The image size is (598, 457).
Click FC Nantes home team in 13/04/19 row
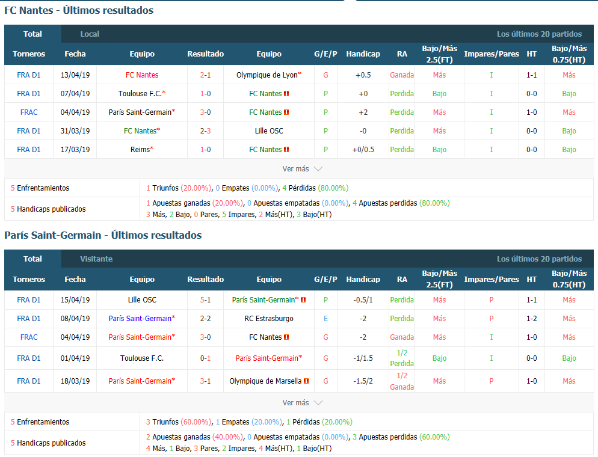(142, 75)
